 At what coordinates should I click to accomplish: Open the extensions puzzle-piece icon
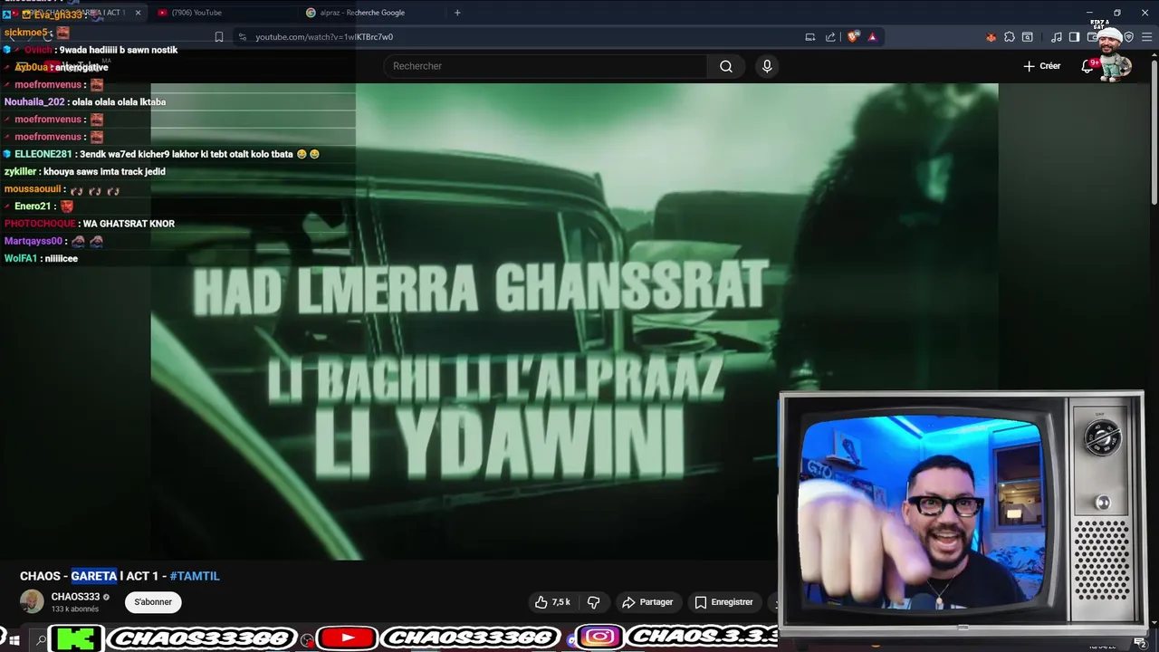point(1010,37)
